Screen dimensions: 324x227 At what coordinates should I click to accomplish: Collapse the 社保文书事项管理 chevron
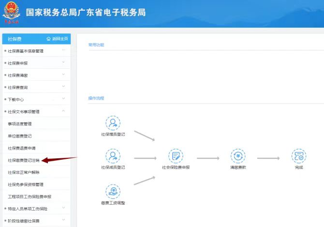(63, 111)
